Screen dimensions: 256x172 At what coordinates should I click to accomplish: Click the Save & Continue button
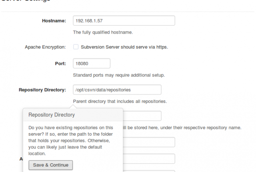(51, 165)
